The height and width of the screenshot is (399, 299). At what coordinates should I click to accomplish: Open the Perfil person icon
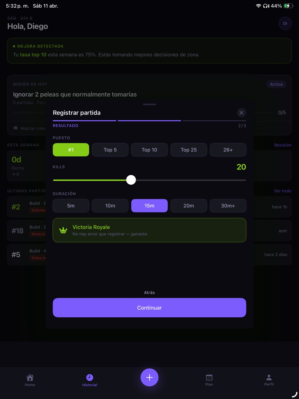click(x=269, y=377)
